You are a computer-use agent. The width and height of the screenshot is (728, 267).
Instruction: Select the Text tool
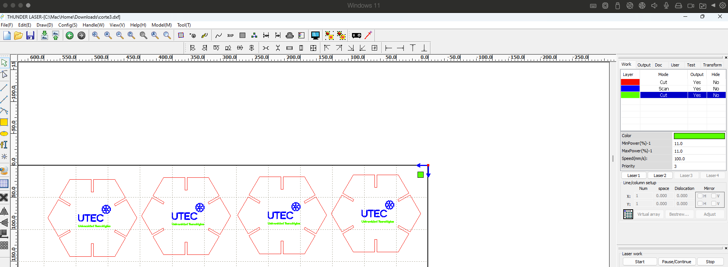4,145
